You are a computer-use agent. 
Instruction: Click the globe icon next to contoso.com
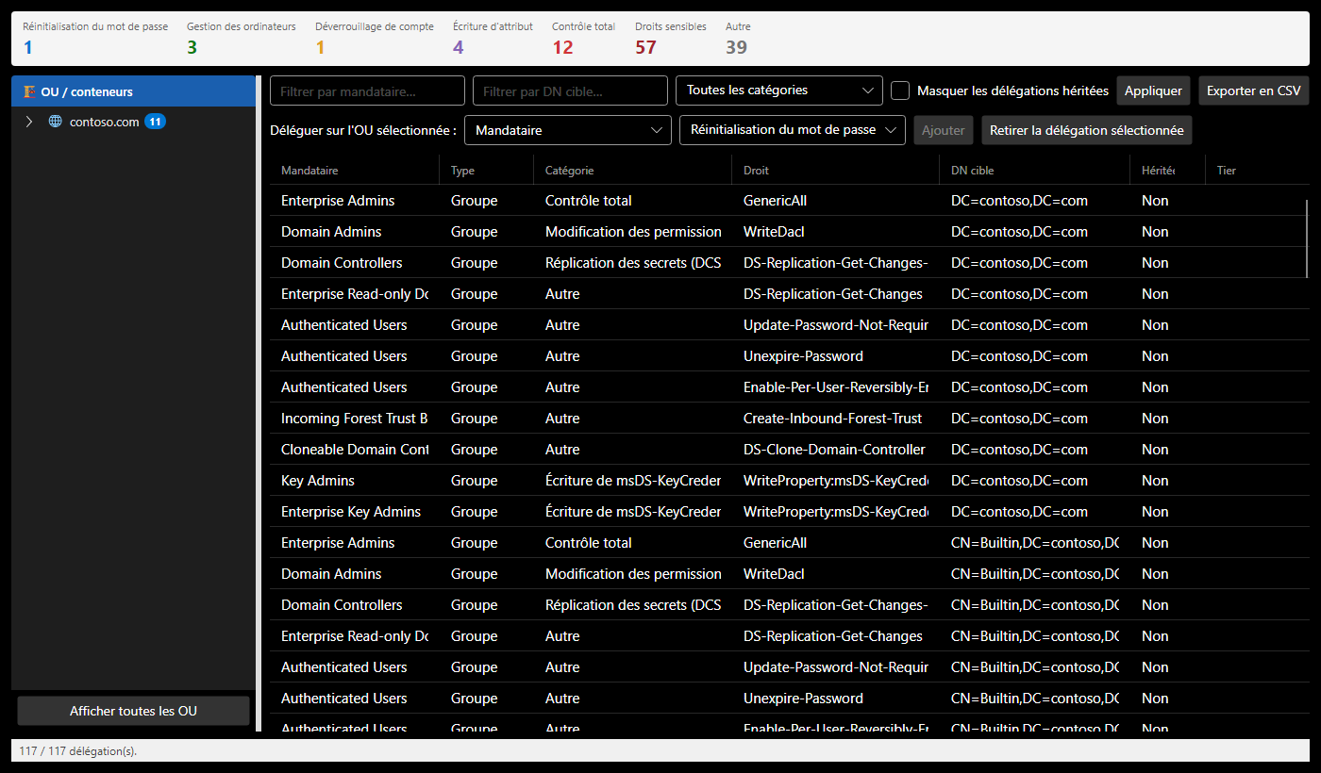56,122
